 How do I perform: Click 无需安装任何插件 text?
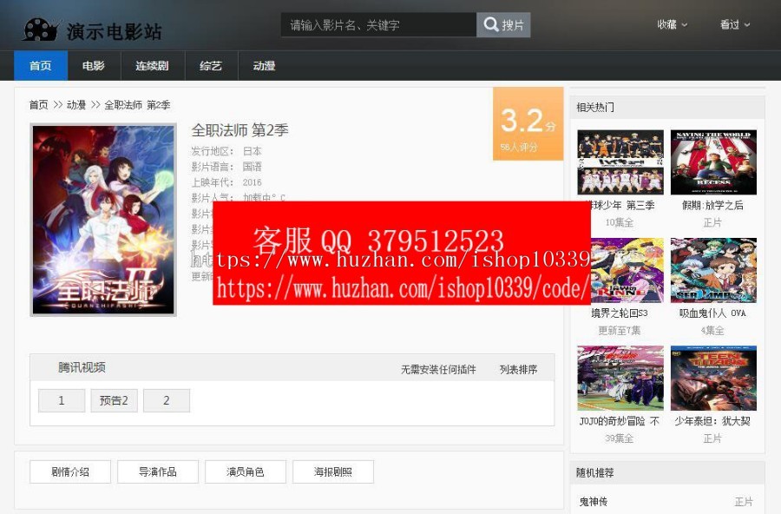click(x=438, y=369)
